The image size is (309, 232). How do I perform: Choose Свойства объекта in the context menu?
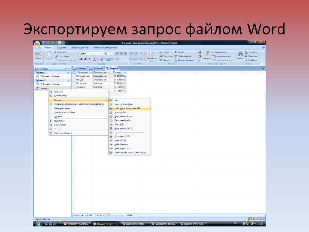tap(79, 133)
